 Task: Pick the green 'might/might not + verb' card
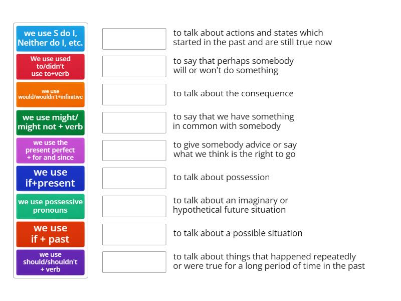pos(50,122)
